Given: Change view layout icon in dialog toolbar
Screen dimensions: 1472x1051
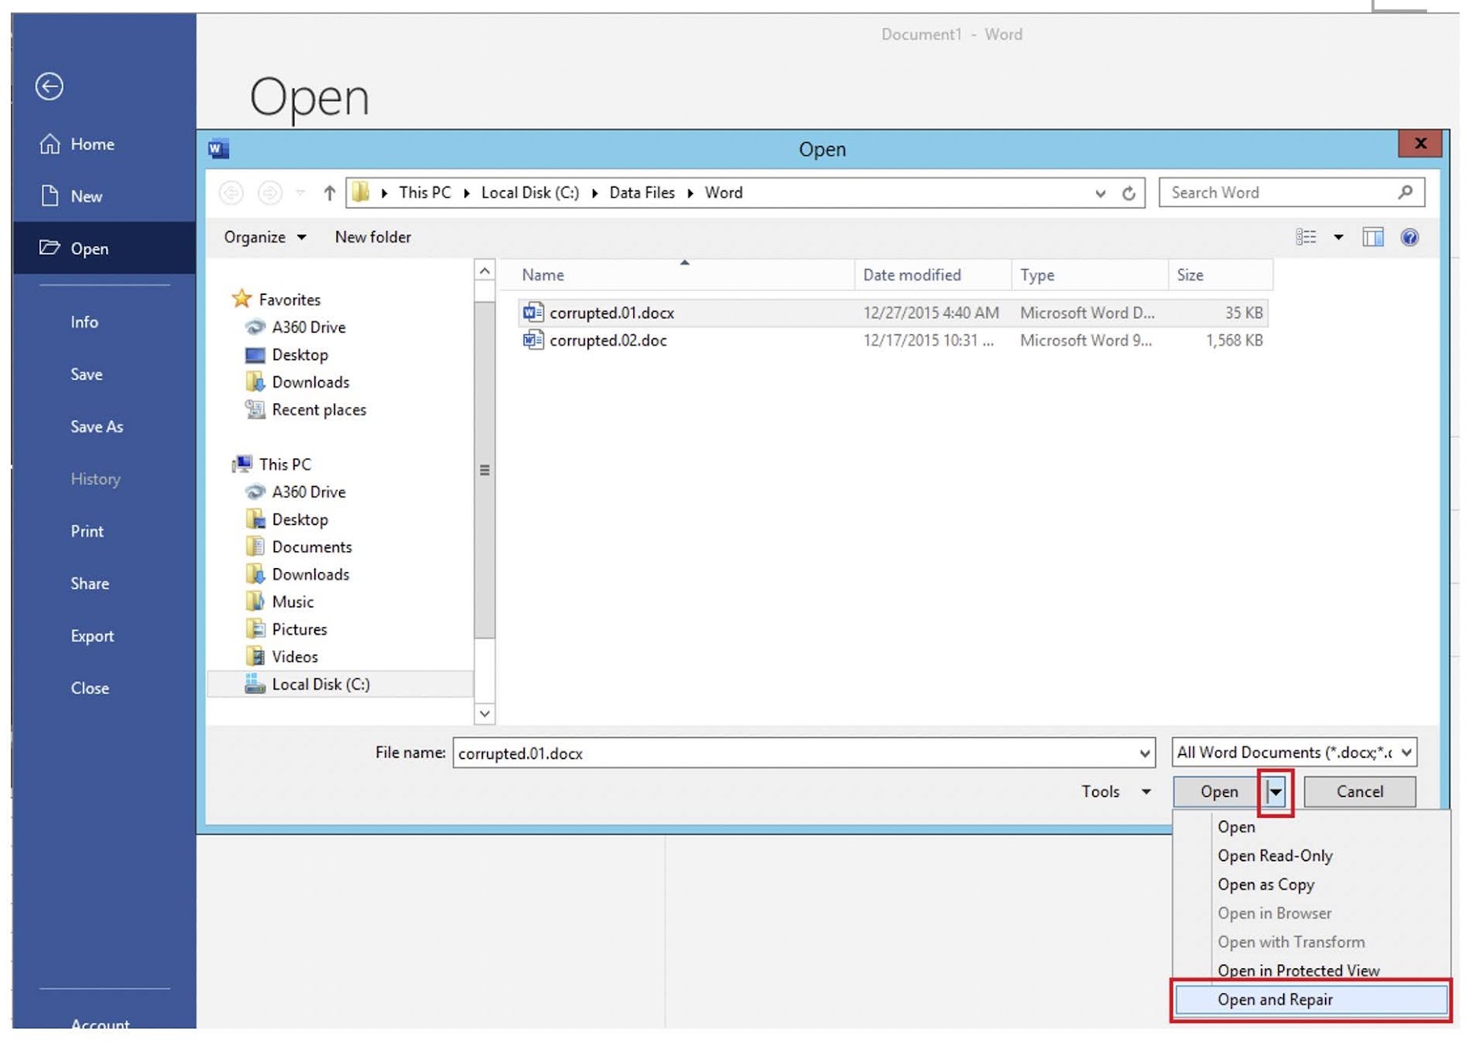Looking at the screenshot, I should pos(1306,237).
